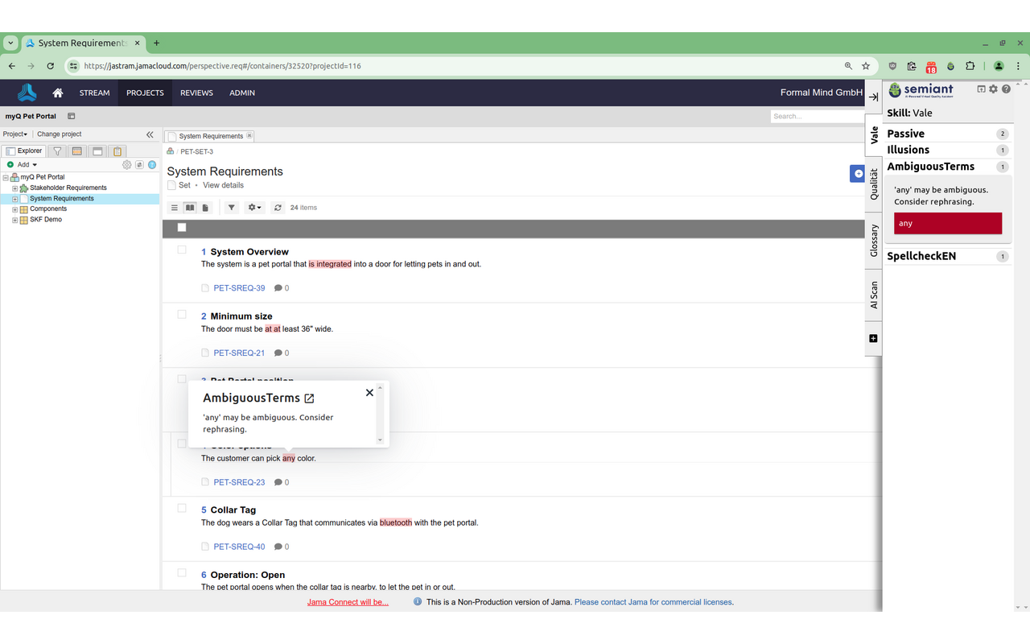Tick the select-all checkbox in header row
The image size is (1030, 644).
pos(182,228)
